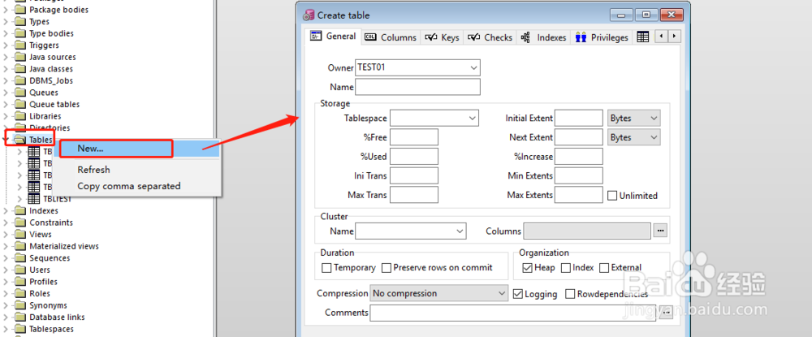This screenshot has height=337, width=812.
Task: Switch to the Columns tab
Action: [391, 37]
